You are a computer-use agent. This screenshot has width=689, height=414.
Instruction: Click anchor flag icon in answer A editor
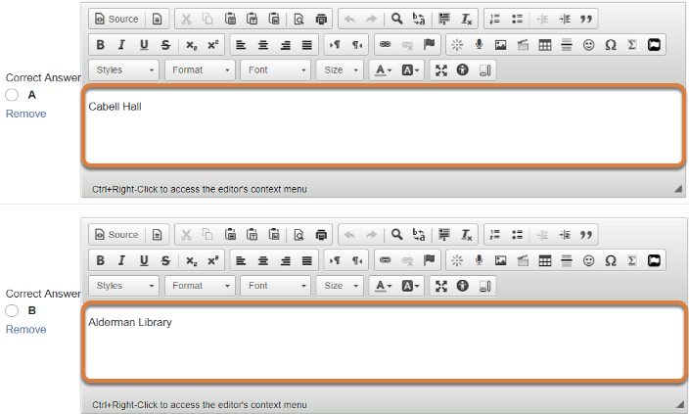click(429, 45)
